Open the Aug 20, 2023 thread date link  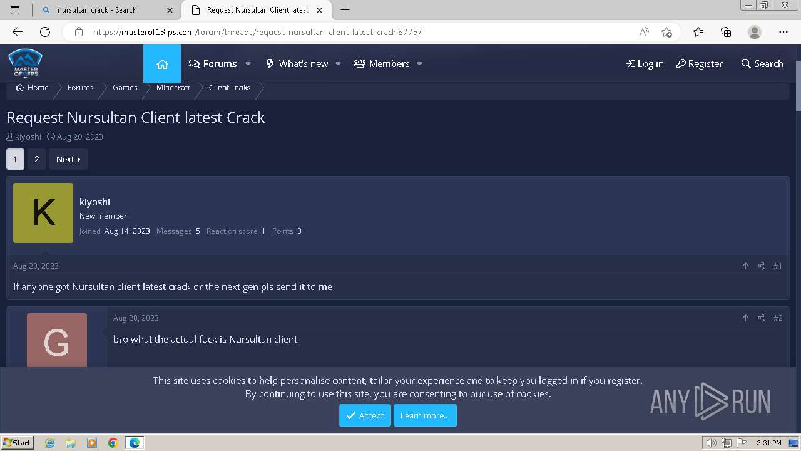80,137
